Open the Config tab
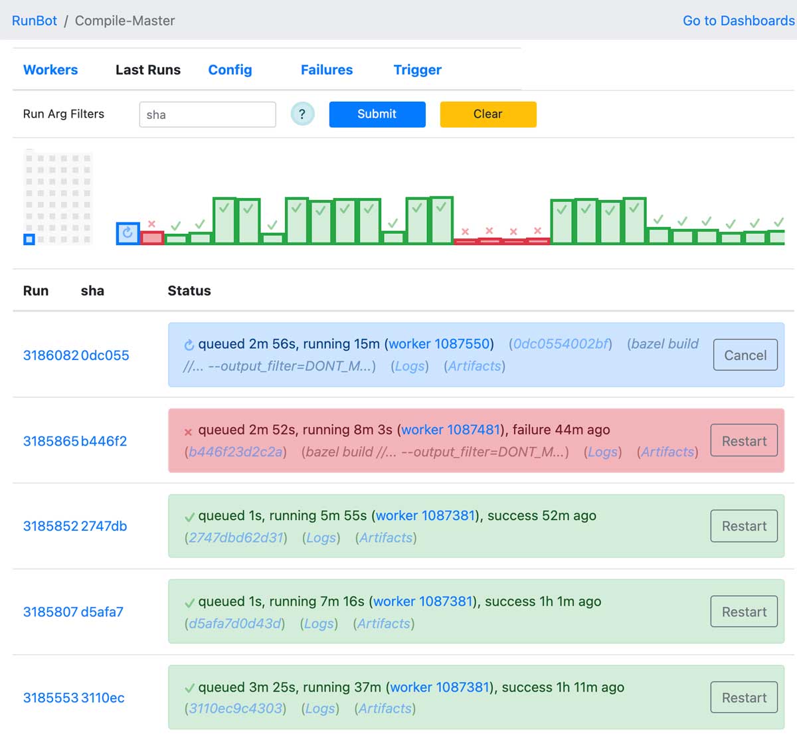This screenshot has height=736, width=797. (230, 70)
